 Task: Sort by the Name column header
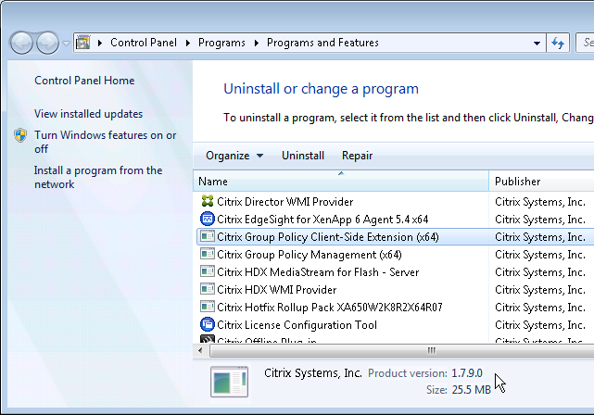point(341,182)
